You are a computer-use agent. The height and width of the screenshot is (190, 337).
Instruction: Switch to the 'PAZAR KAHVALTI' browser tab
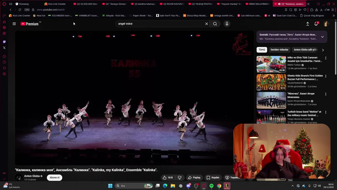pyautogui.click(x=172, y=4)
